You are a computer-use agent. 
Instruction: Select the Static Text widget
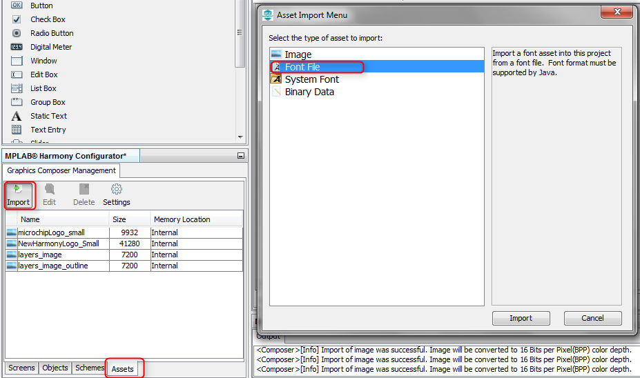click(x=48, y=116)
